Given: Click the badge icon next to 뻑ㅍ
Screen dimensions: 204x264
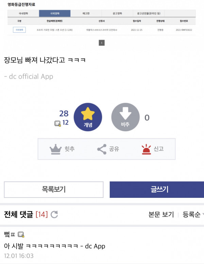Looking at the screenshot, I should tap(21, 234).
